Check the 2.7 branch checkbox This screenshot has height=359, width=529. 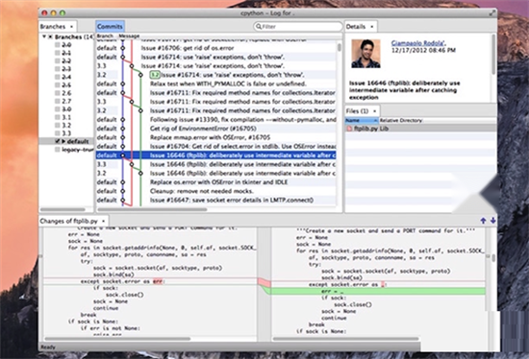(x=58, y=101)
